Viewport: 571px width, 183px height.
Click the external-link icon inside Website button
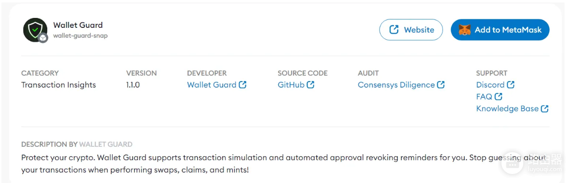pyautogui.click(x=394, y=29)
